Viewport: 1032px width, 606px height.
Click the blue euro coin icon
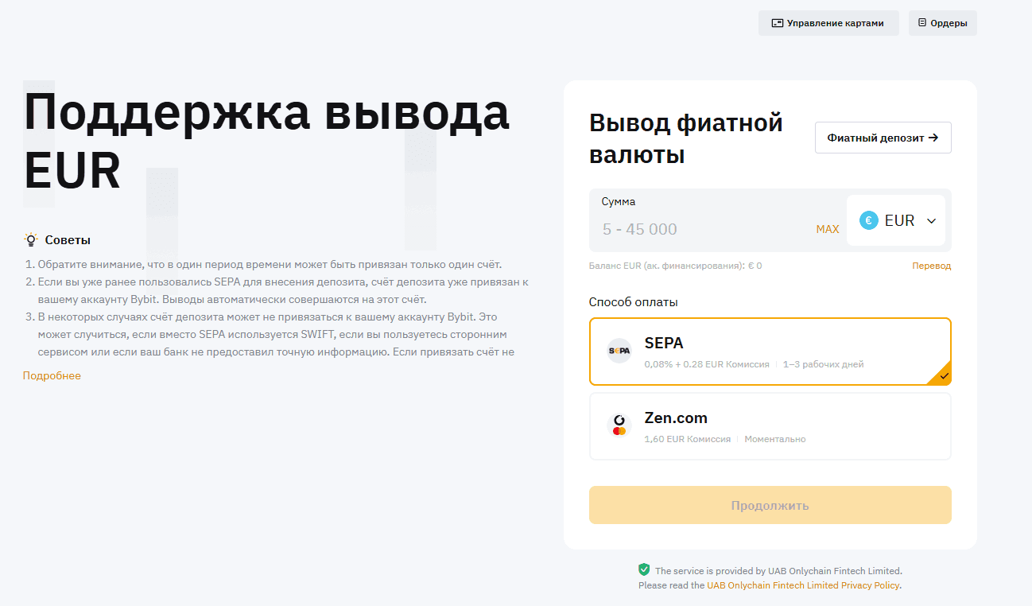click(x=869, y=220)
